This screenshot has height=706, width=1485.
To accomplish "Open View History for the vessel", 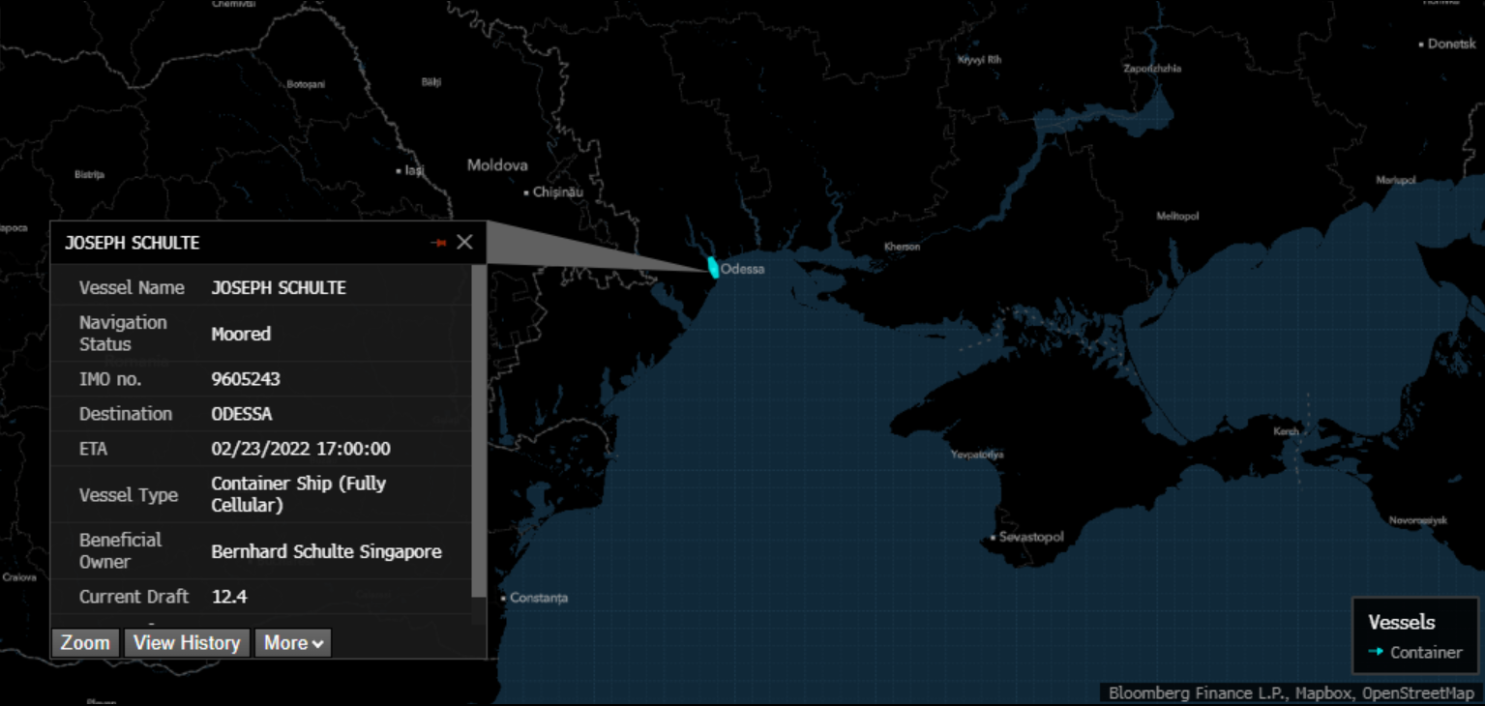I will [187, 643].
